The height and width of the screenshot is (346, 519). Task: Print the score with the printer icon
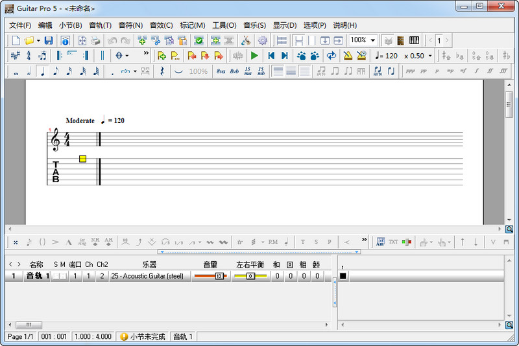click(x=95, y=41)
